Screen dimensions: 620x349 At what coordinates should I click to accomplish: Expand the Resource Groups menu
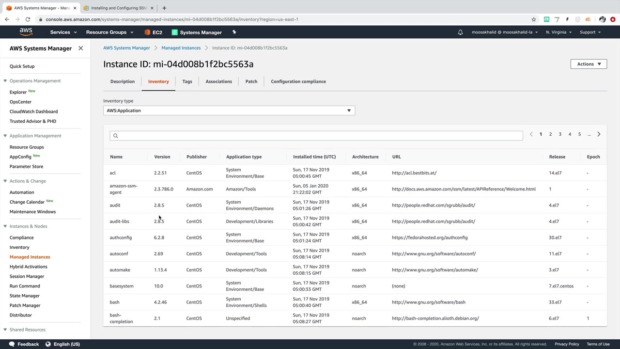[109, 32]
